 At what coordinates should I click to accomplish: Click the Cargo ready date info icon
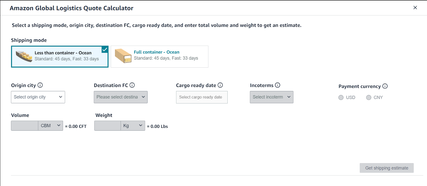pos(220,85)
